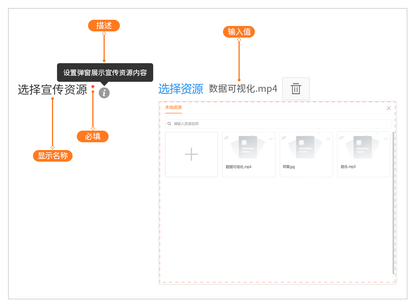Close the 本地资源 popup with X

[389, 108]
